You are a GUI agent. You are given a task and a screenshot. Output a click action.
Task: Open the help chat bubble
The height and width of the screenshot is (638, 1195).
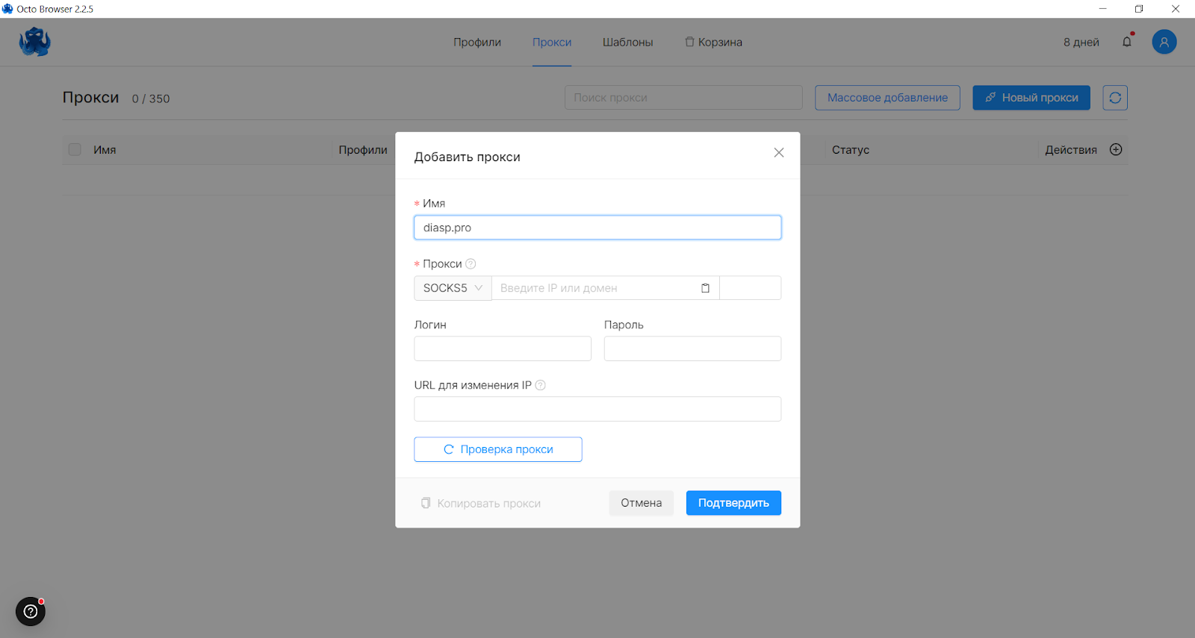click(x=31, y=612)
